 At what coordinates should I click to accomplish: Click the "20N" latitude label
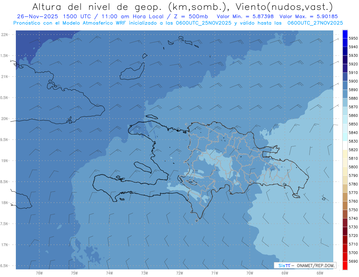4,119
